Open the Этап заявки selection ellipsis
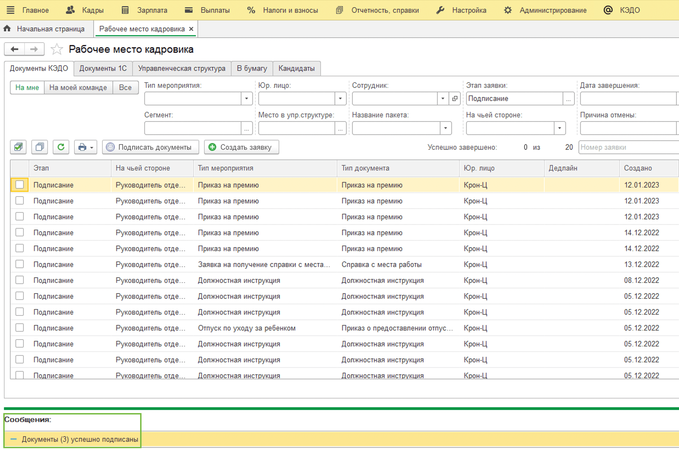 [568, 98]
